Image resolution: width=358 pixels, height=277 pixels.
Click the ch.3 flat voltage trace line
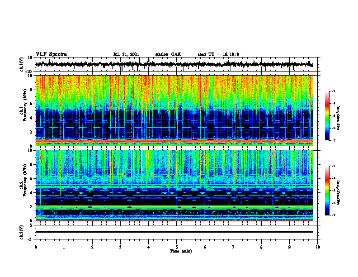point(174,232)
